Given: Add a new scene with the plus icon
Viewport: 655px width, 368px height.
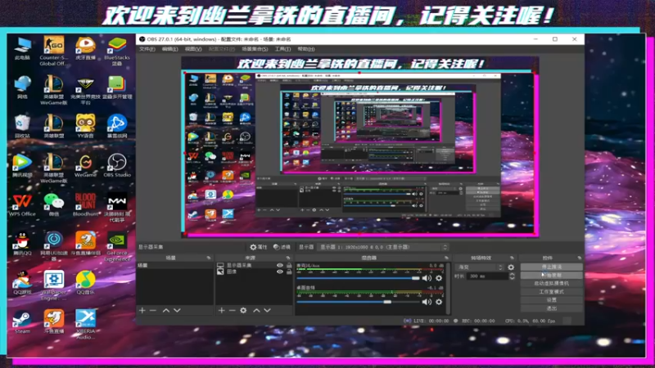Looking at the screenshot, I should point(142,311).
